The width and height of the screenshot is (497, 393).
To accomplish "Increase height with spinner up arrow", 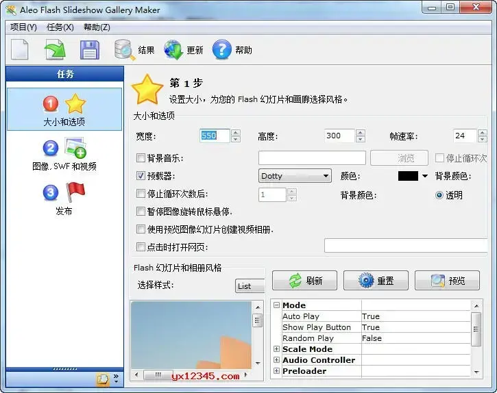I will coord(361,132).
